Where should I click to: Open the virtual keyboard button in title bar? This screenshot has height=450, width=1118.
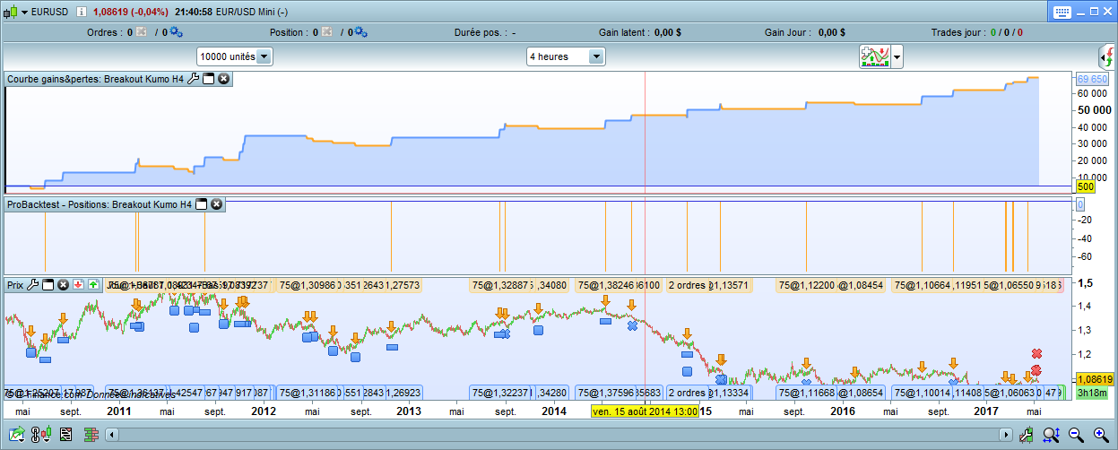coord(1063,12)
